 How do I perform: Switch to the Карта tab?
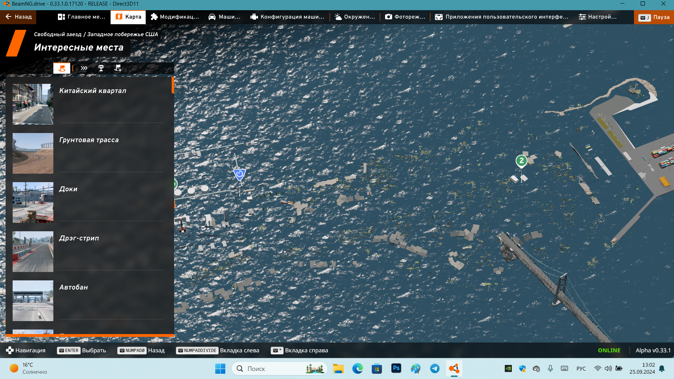pyautogui.click(x=128, y=17)
